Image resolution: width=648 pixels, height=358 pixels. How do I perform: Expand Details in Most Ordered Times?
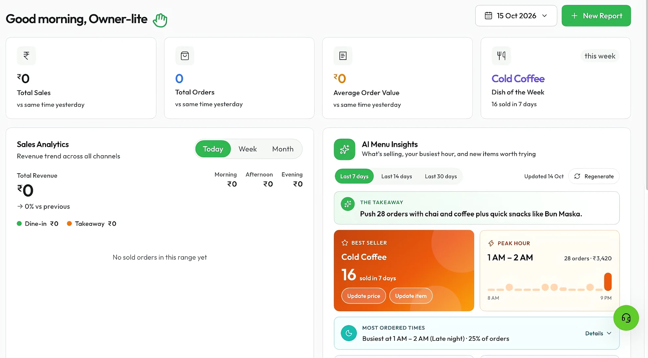tap(598, 333)
